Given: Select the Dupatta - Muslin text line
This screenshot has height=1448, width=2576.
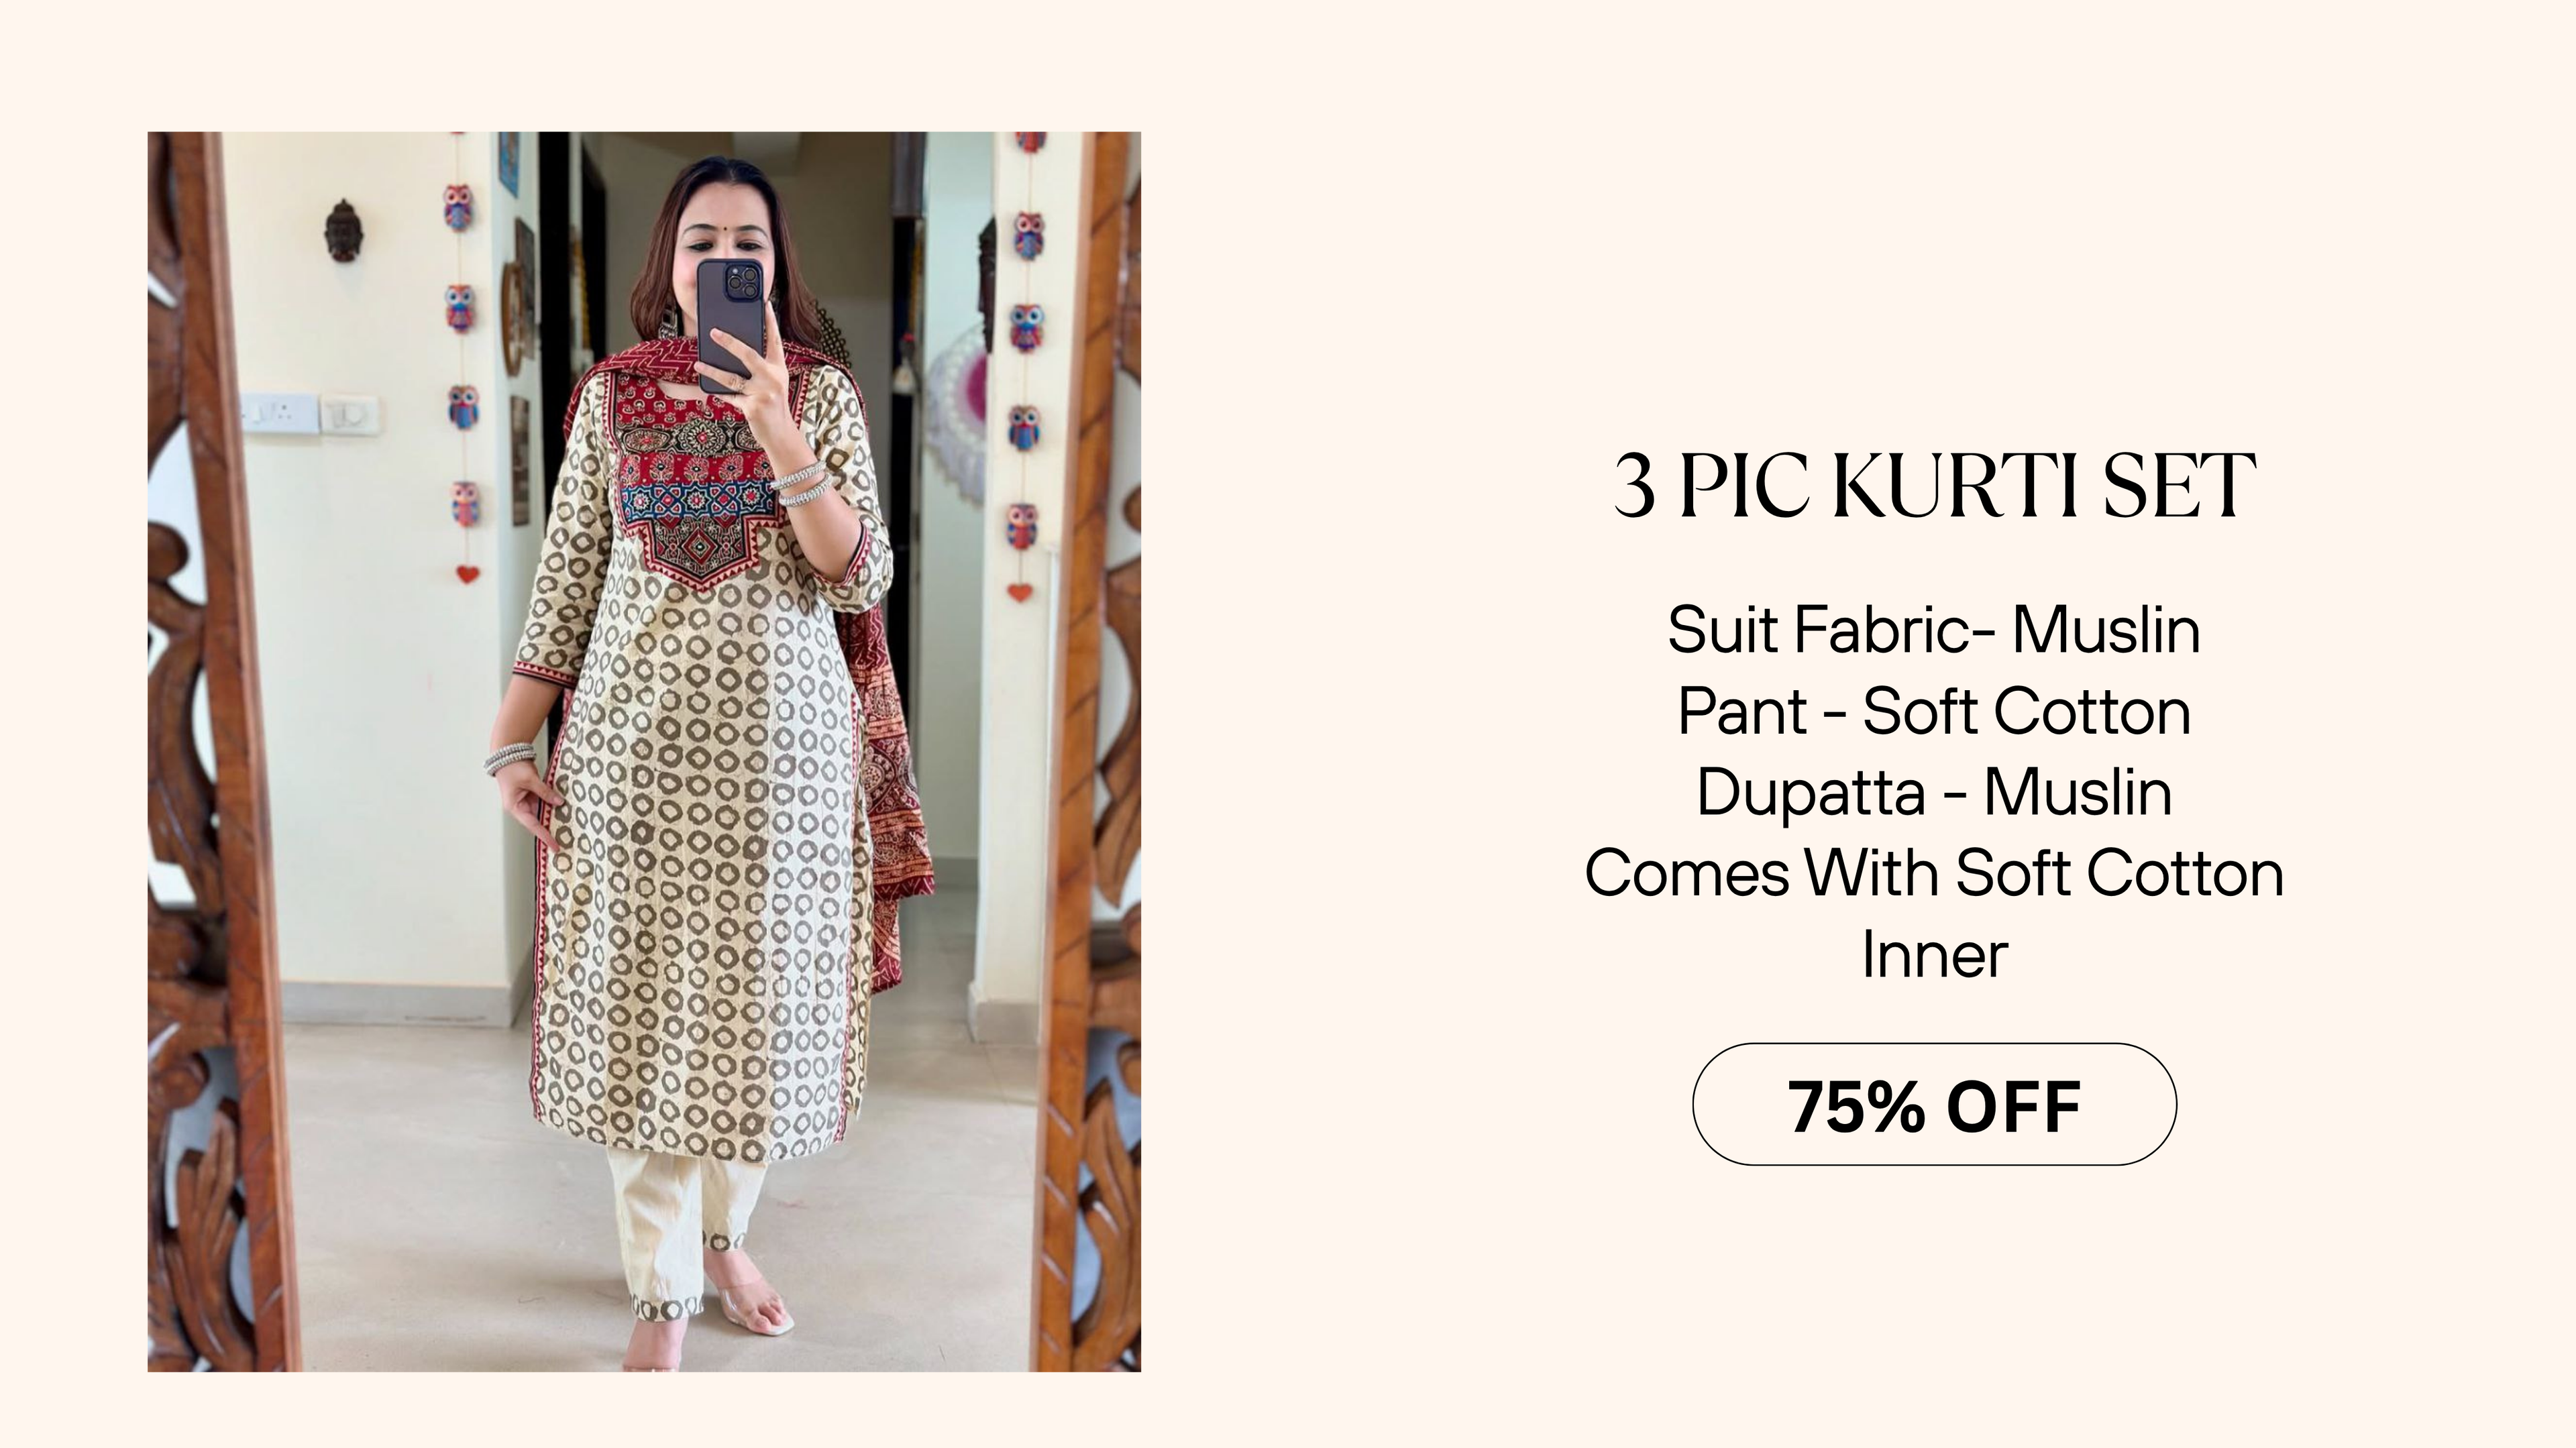Looking at the screenshot, I should click(x=1934, y=792).
